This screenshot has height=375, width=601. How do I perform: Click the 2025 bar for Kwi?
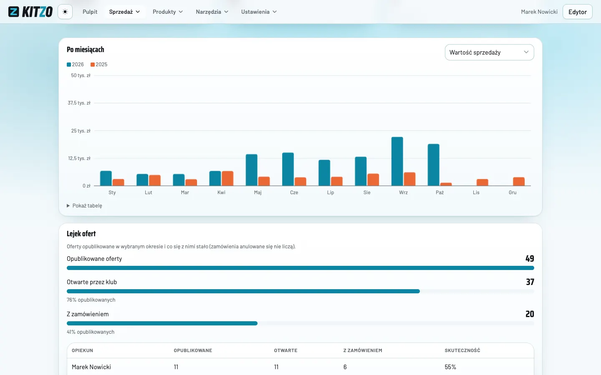pyautogui.click(x=227, y=178)
